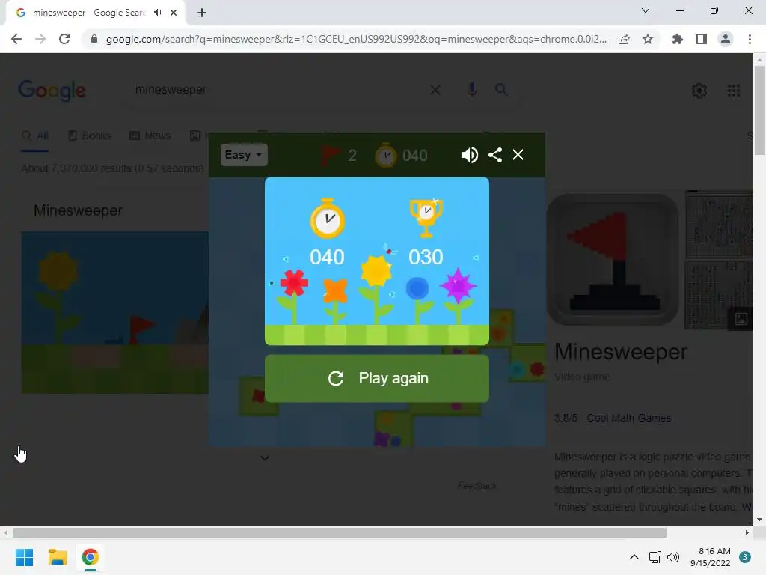
Task: Show hidden system tray icons
Action: pos(634,557)
